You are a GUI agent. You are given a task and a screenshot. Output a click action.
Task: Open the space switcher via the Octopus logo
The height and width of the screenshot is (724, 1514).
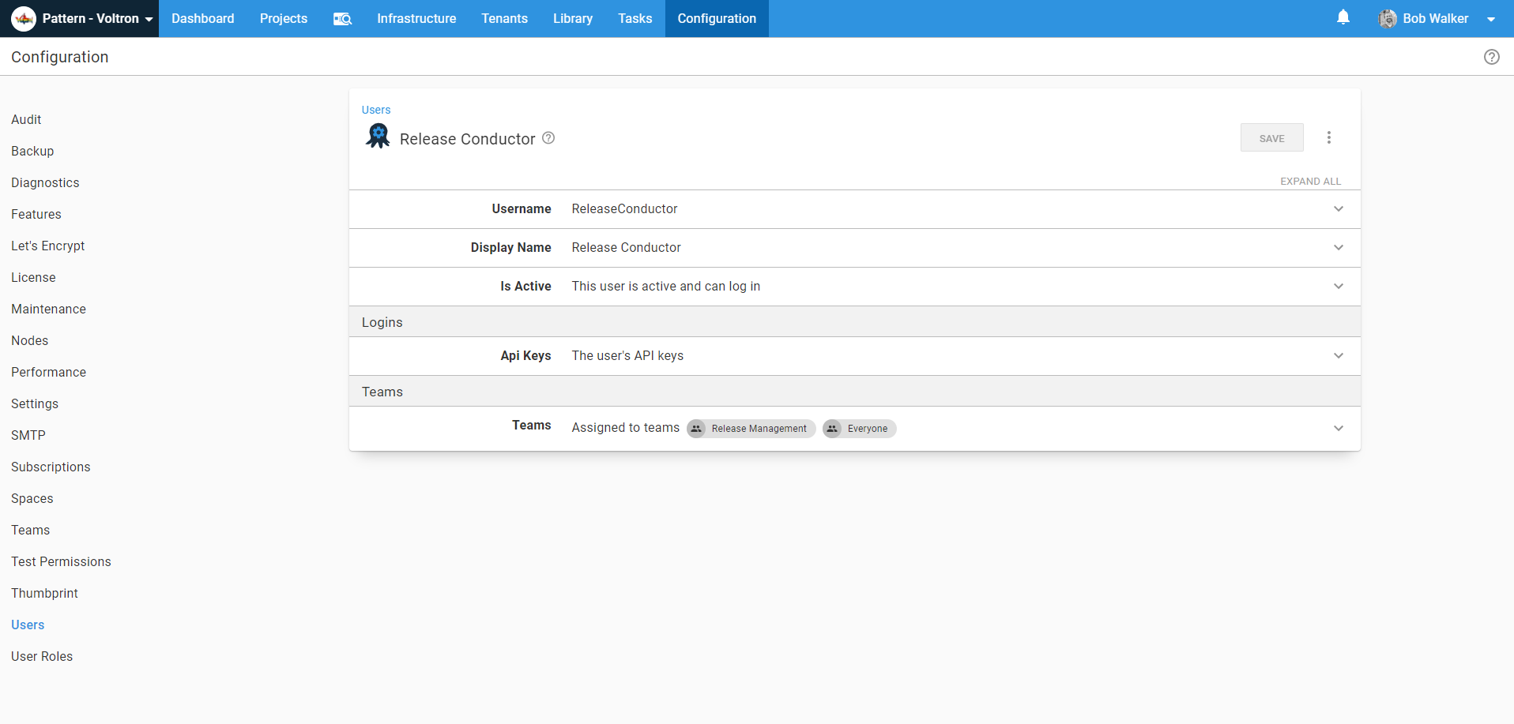click(x=23, y=18)
